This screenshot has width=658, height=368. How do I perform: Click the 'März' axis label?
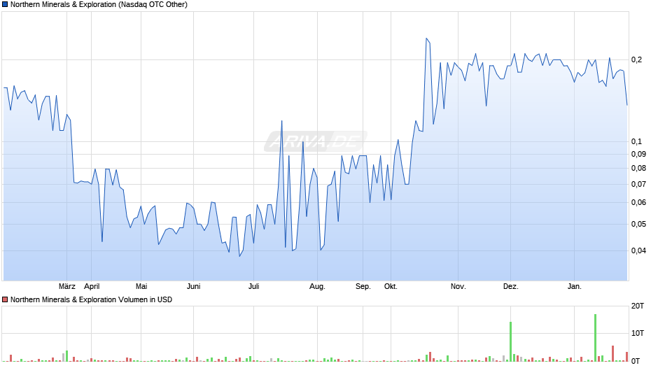tap(67, 287)
